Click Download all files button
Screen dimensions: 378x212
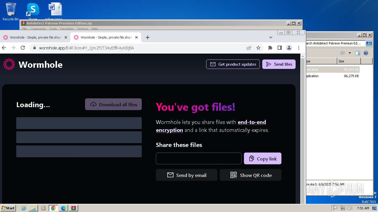click(x=113, y=104)
